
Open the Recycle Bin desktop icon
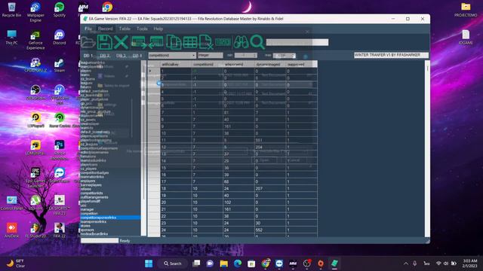(12, 10)
